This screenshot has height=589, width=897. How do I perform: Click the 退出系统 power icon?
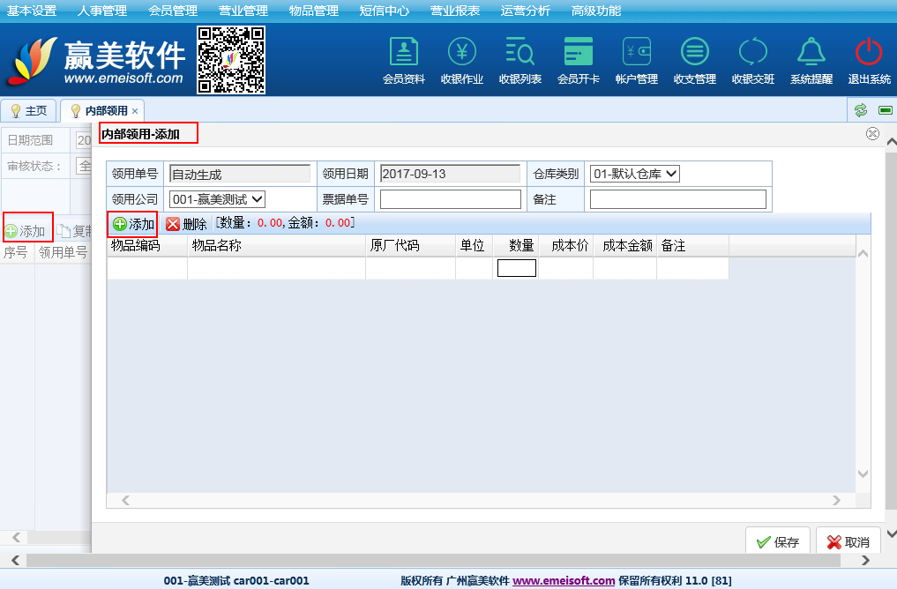tap(869, 53)
